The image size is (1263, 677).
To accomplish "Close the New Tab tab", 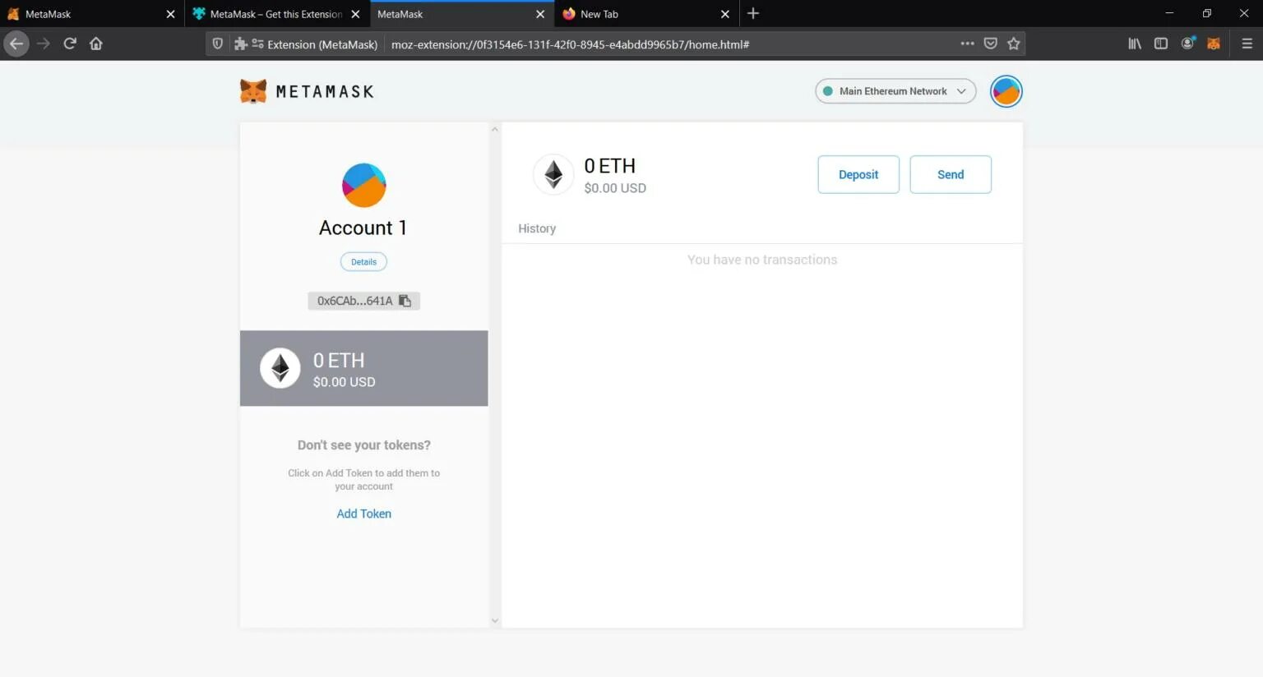I will click(x=724, y=14).
